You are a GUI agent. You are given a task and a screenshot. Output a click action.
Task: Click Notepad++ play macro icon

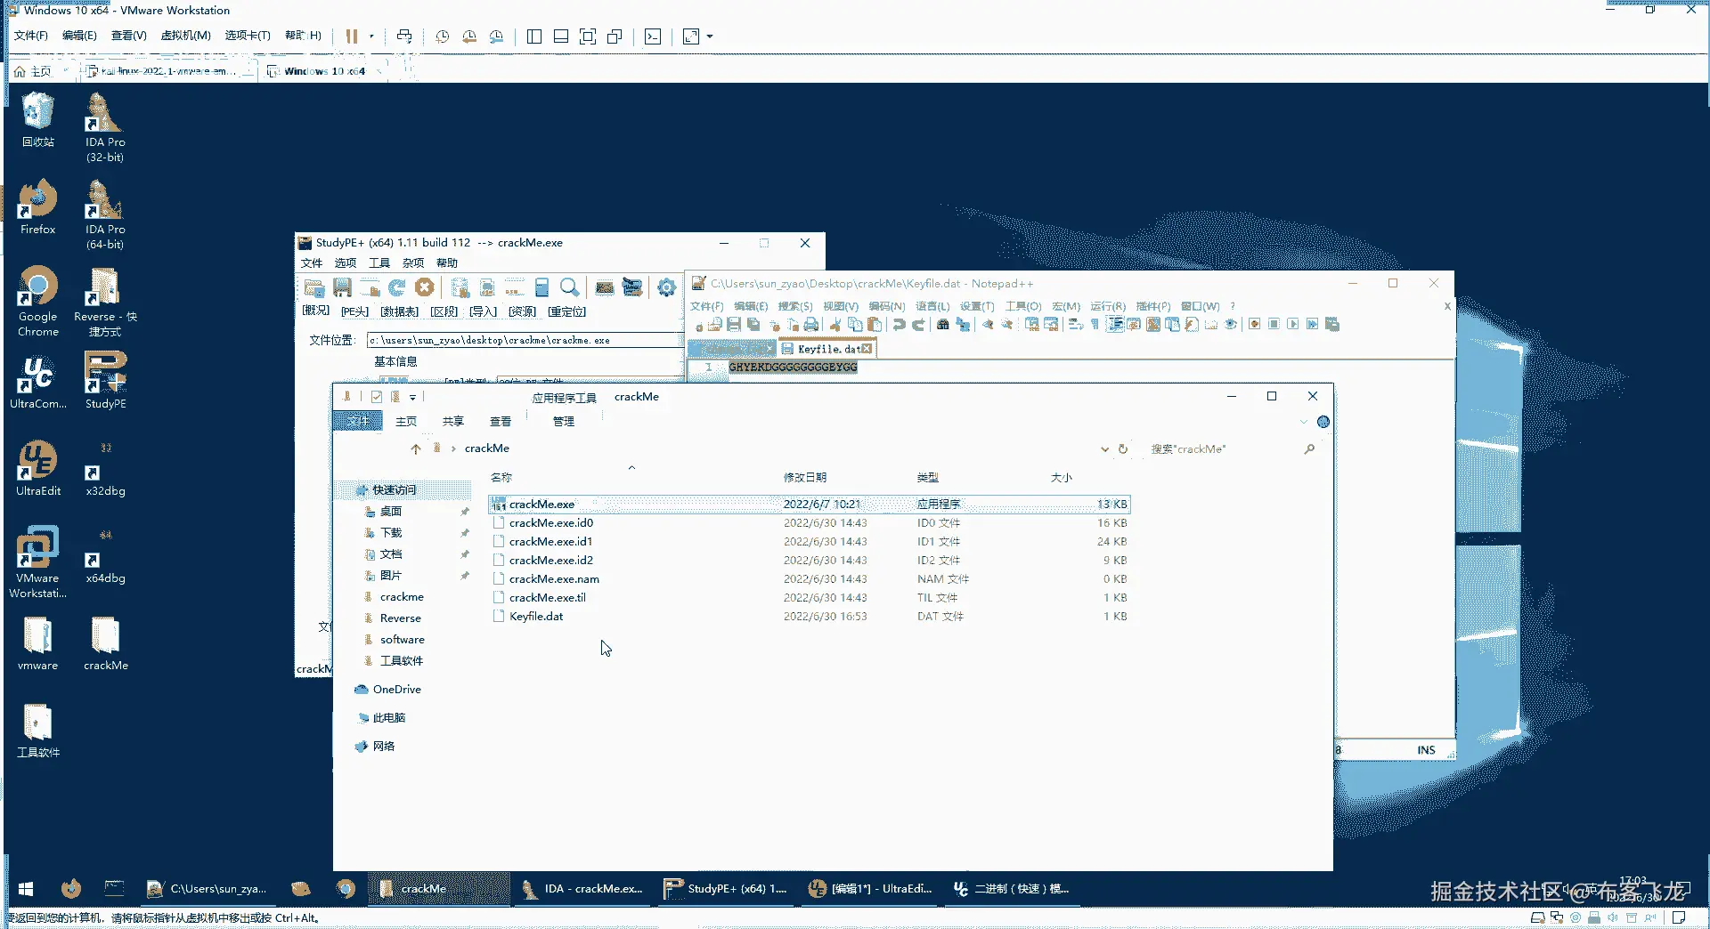click(x=1293, y=324)
